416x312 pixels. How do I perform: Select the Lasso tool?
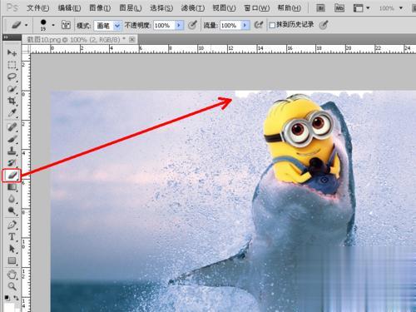12,77
